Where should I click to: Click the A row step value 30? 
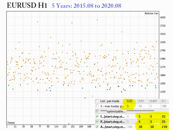152,127
